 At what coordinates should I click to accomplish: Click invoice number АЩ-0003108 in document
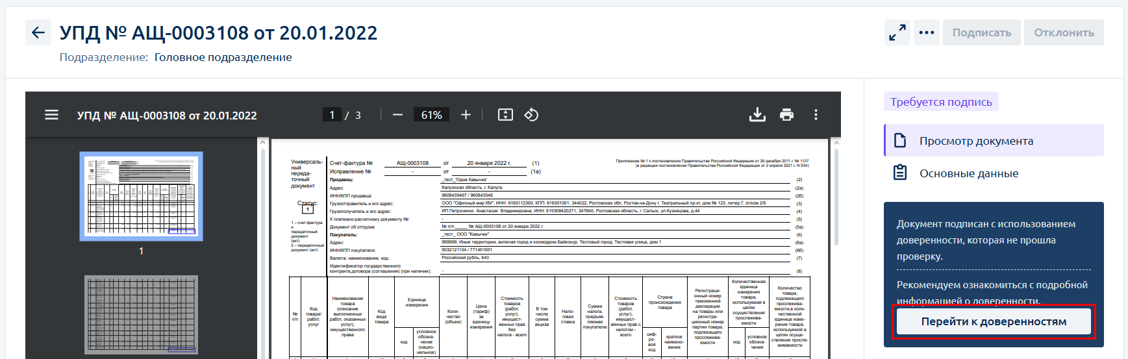[x=412, y=163]
